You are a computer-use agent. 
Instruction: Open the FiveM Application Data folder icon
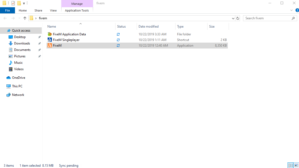[x=49, y=34]
